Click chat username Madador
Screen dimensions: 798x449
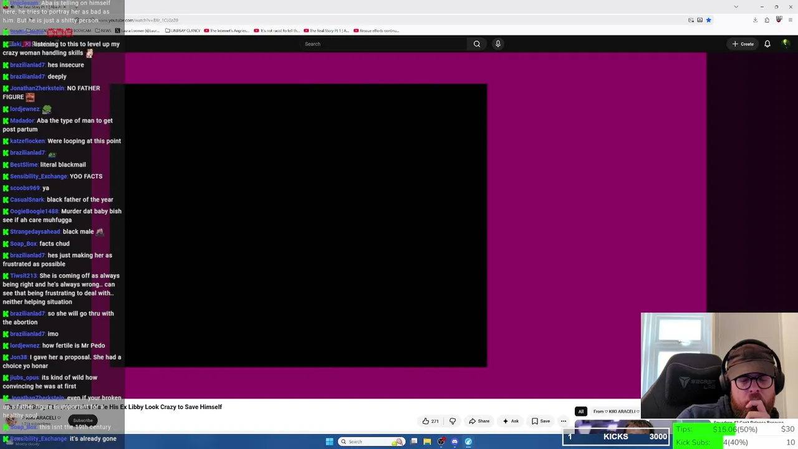coord(22,121)
